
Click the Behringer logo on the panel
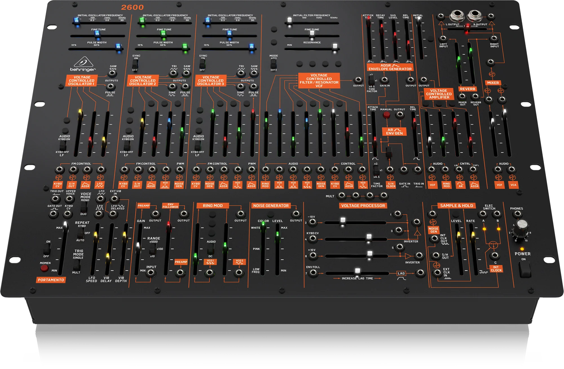[x=83, y=64]
